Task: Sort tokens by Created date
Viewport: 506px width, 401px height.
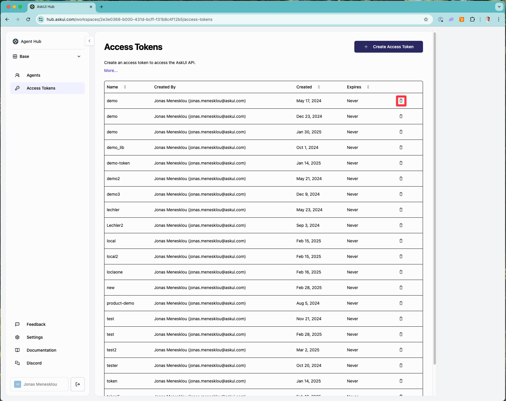Action: (x=318, y=87)
